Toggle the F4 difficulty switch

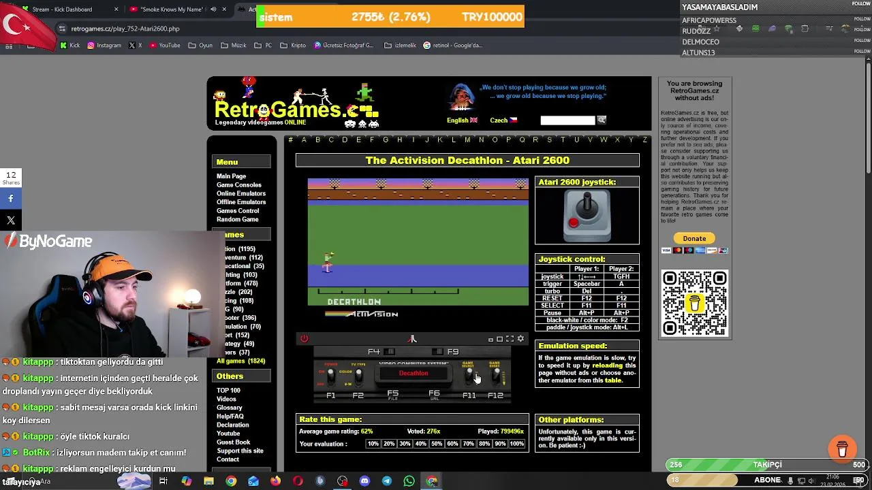tap(389, 352)
